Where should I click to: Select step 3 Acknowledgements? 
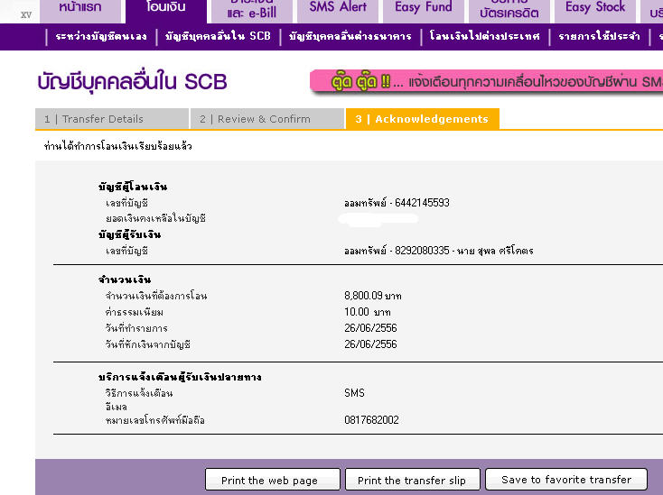point(423,119)
